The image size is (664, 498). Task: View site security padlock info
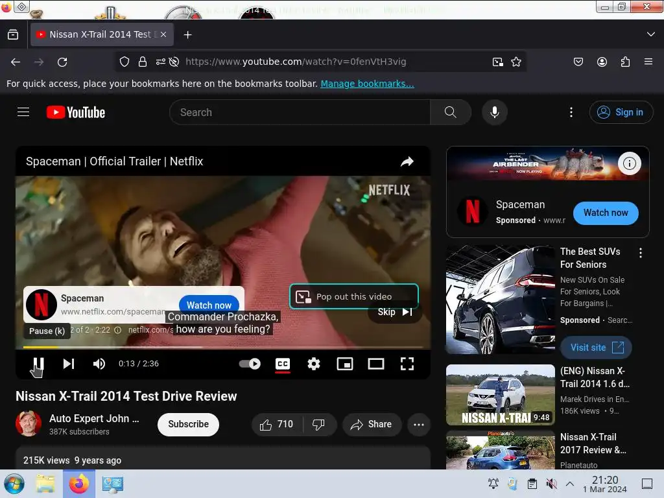pos(143,62)
